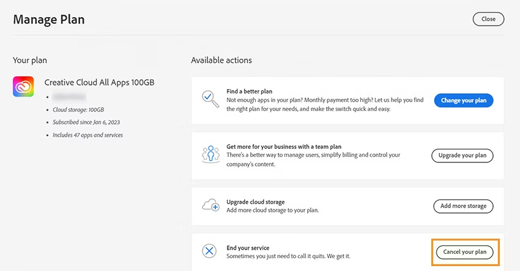The width and height of the screenshot is (520, 271).
Task: Click Get more for your business heading
Action: [x=284, y=146]
